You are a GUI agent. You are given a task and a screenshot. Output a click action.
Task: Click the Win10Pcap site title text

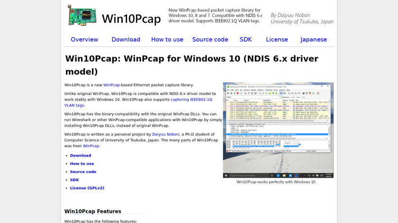click(131, 19)
